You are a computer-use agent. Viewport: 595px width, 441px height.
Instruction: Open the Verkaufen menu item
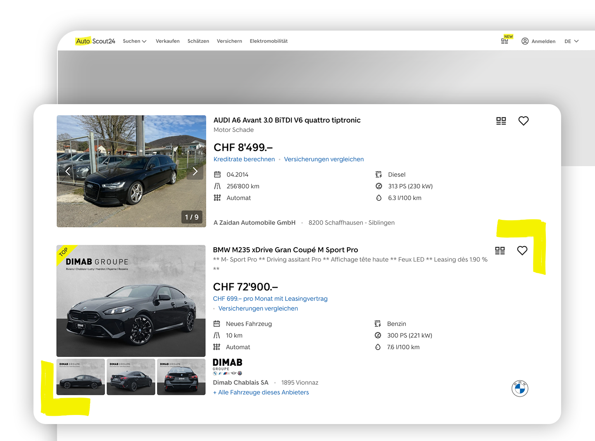[167, 41]
